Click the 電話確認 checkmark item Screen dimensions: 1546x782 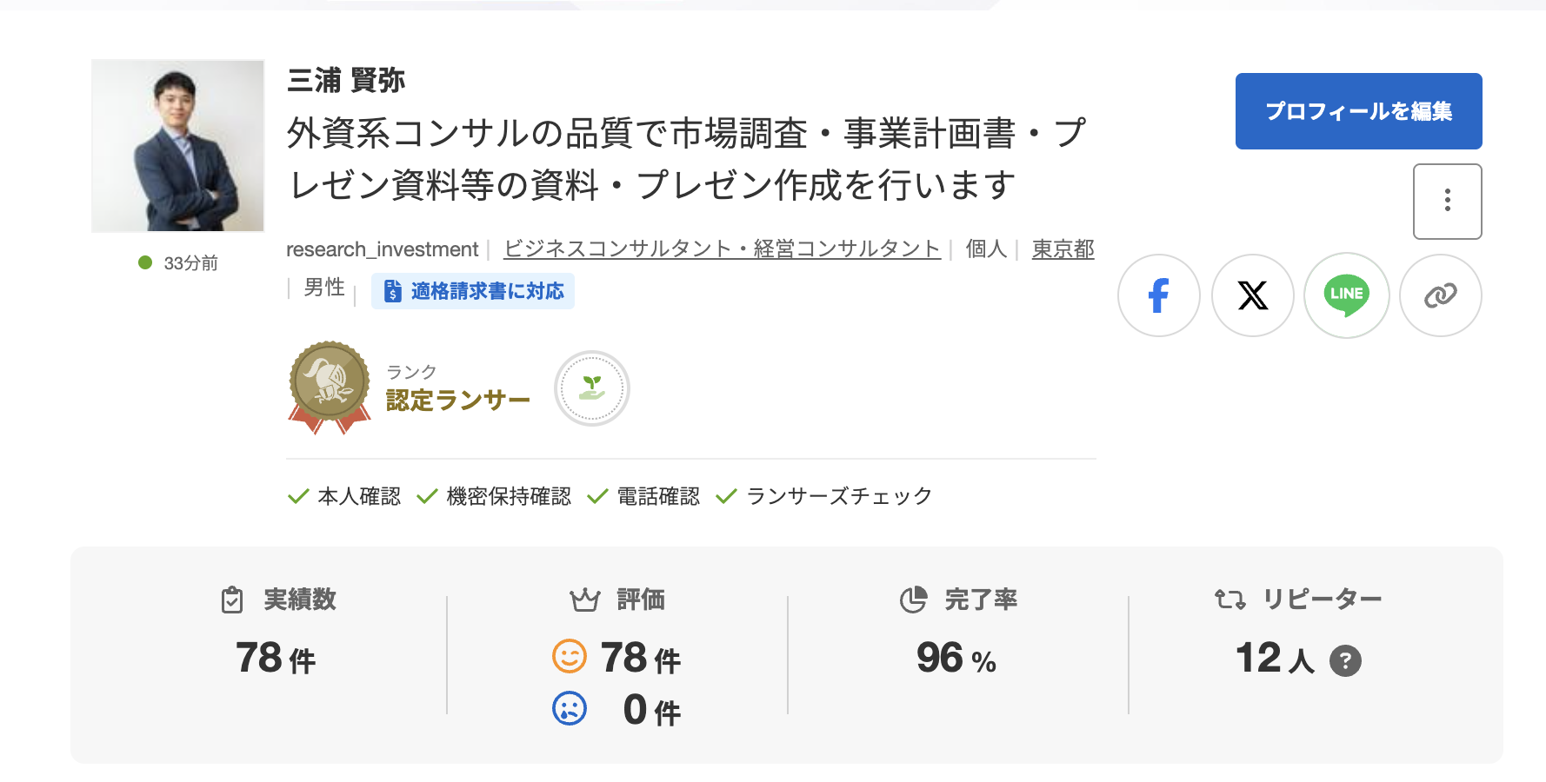click(x=643, y=496)
